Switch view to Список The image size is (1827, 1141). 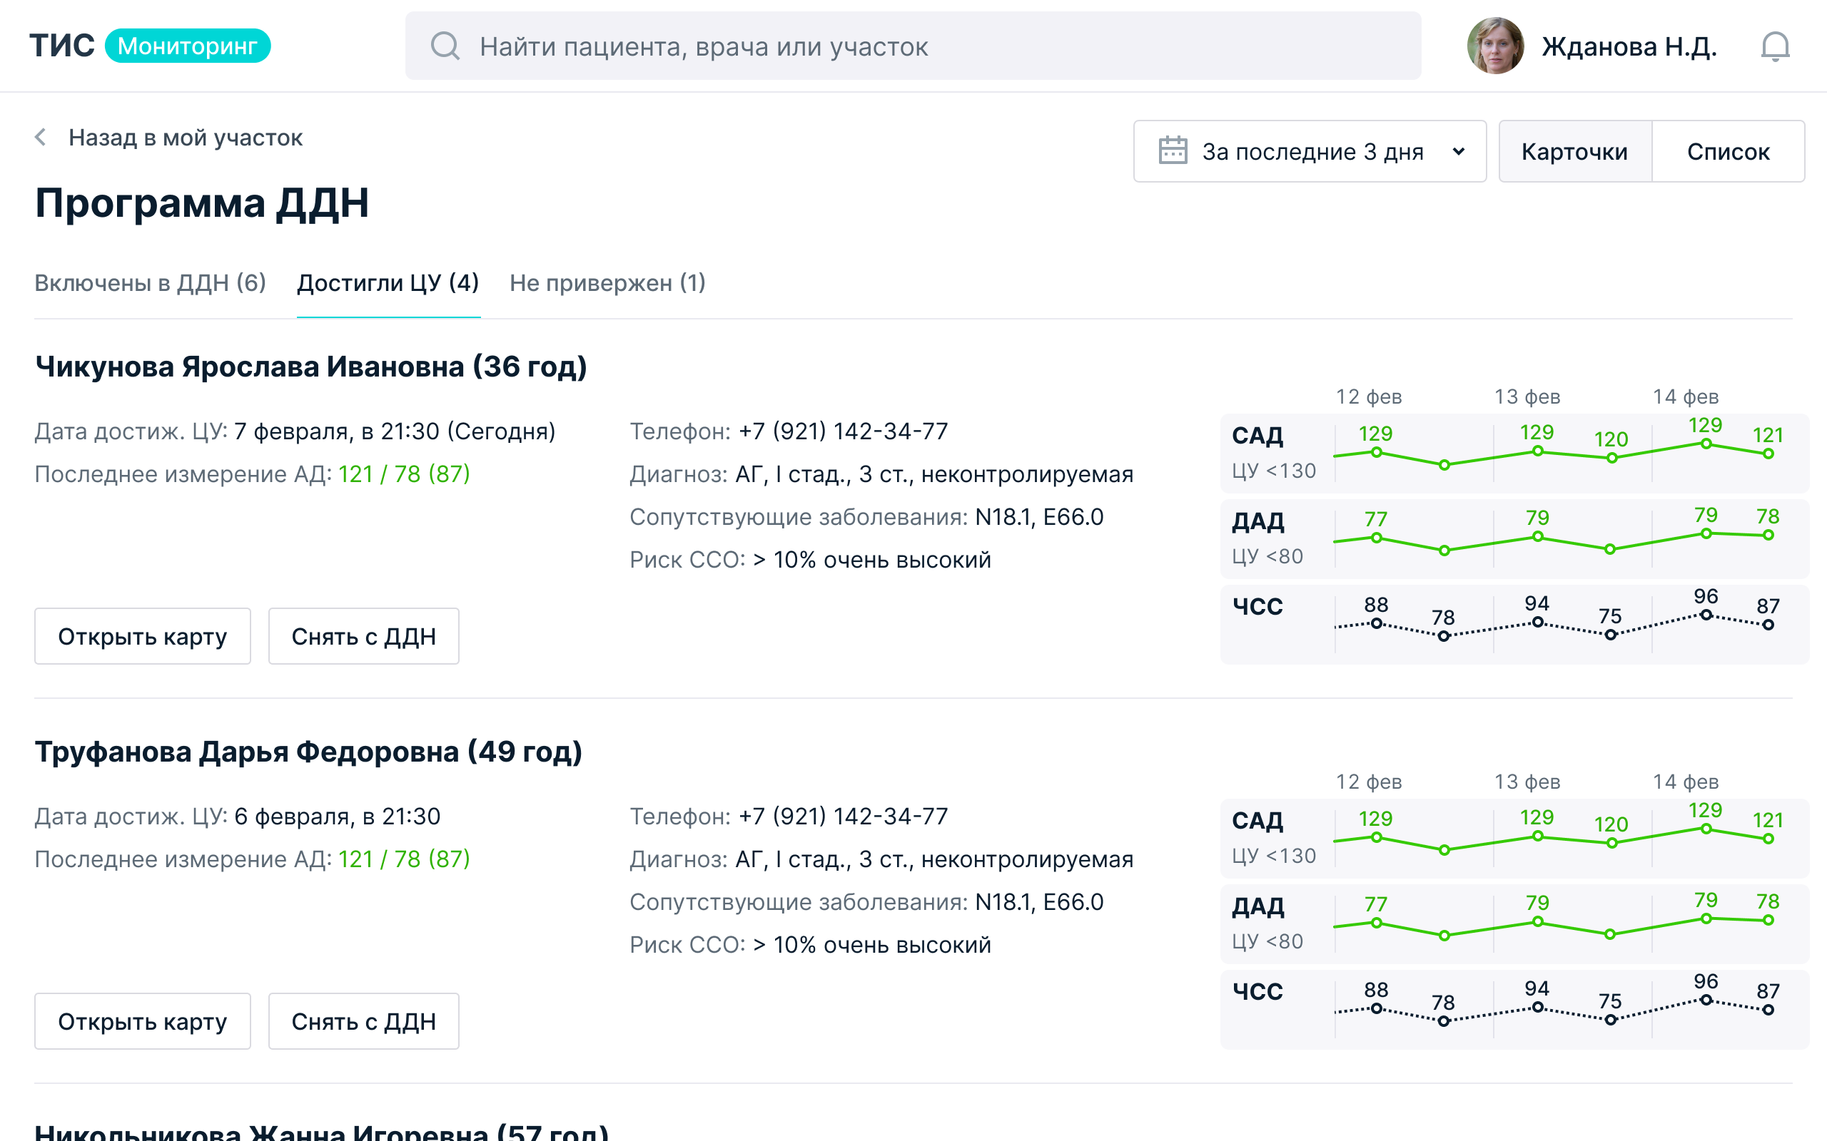pos(1727,152)
